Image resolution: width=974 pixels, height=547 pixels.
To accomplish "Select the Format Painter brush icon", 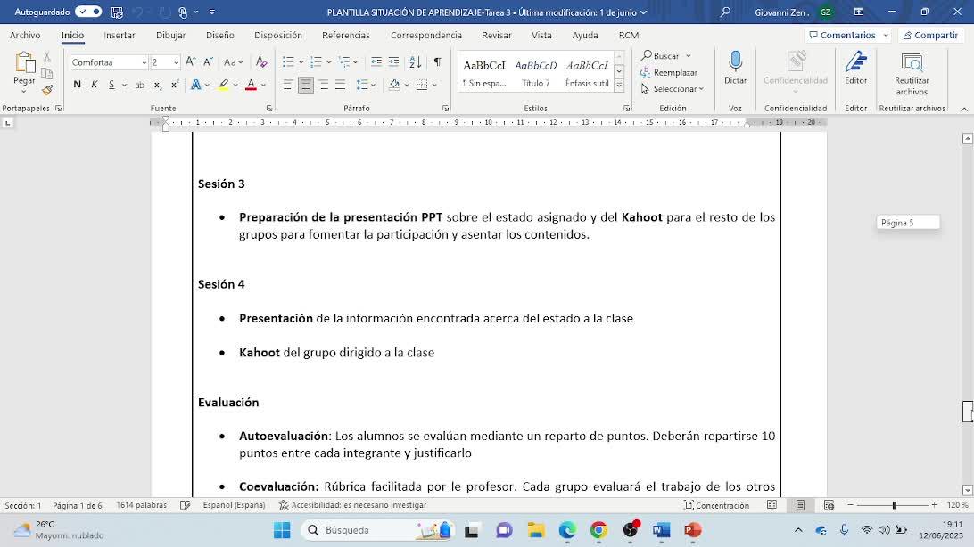I will pos(47,91).
